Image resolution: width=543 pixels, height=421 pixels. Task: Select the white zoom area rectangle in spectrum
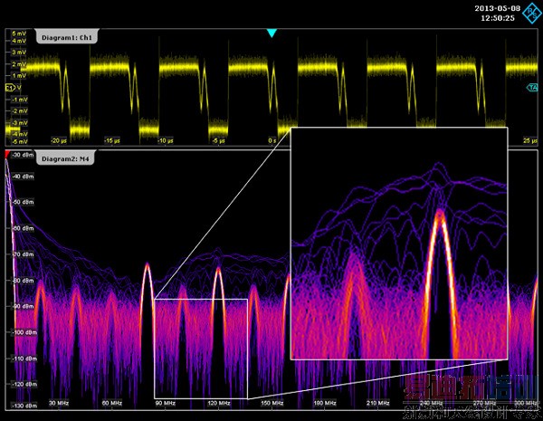[201, 349]
